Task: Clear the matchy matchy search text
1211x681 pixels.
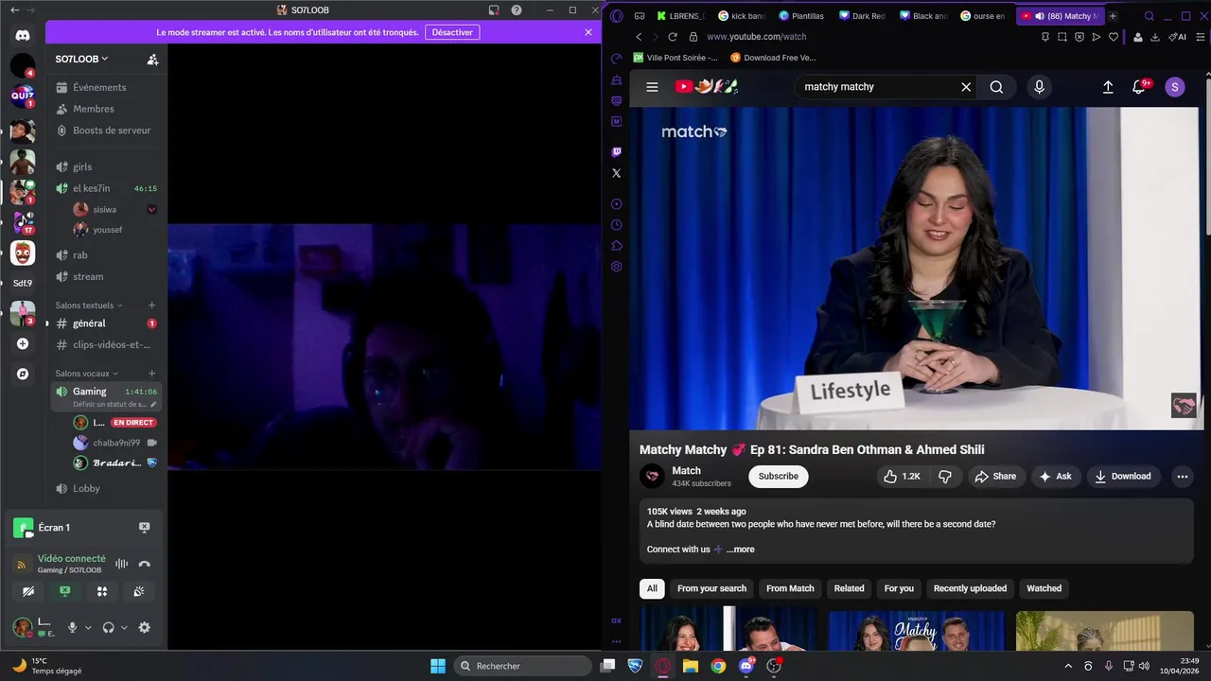Action: pos(966,87)
